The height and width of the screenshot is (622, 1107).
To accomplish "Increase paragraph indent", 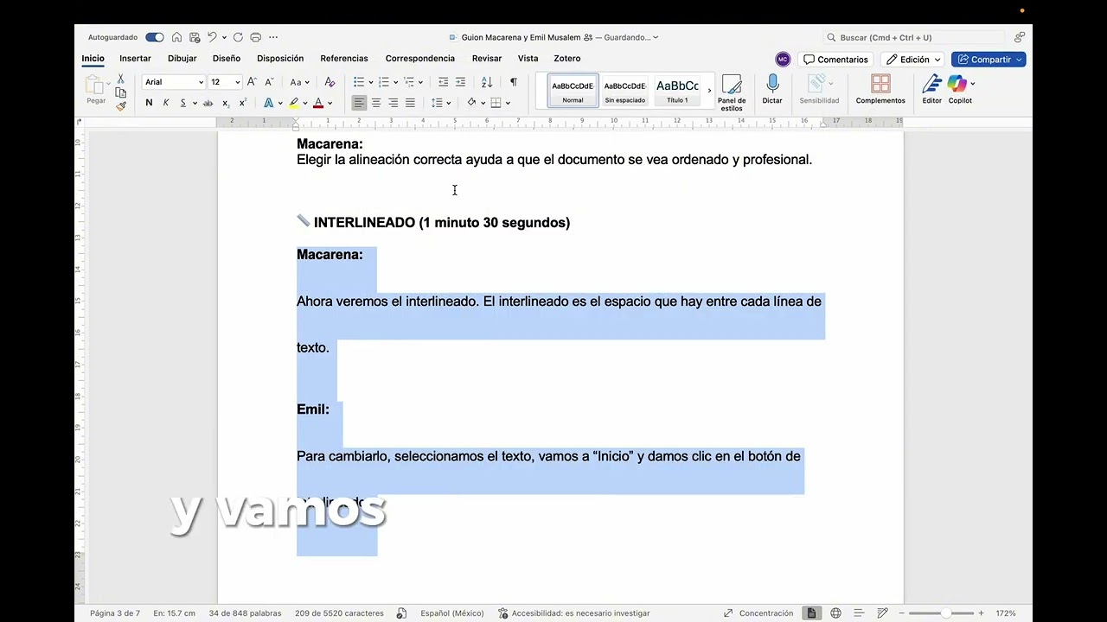I will (460, 82).
